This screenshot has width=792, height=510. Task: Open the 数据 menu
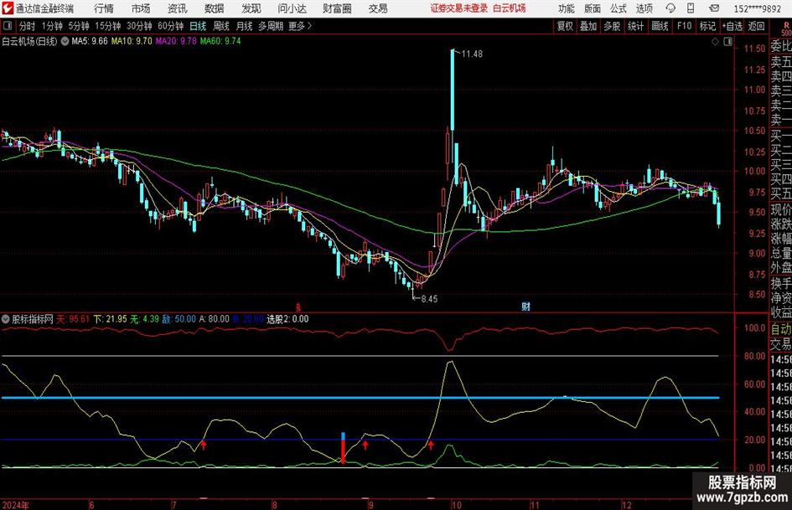point(215,8)
